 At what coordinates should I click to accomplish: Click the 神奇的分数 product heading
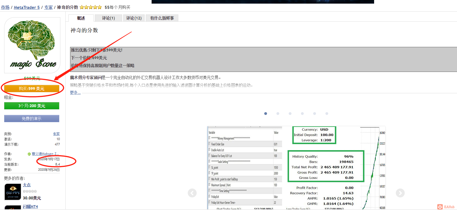click(84, 30)
